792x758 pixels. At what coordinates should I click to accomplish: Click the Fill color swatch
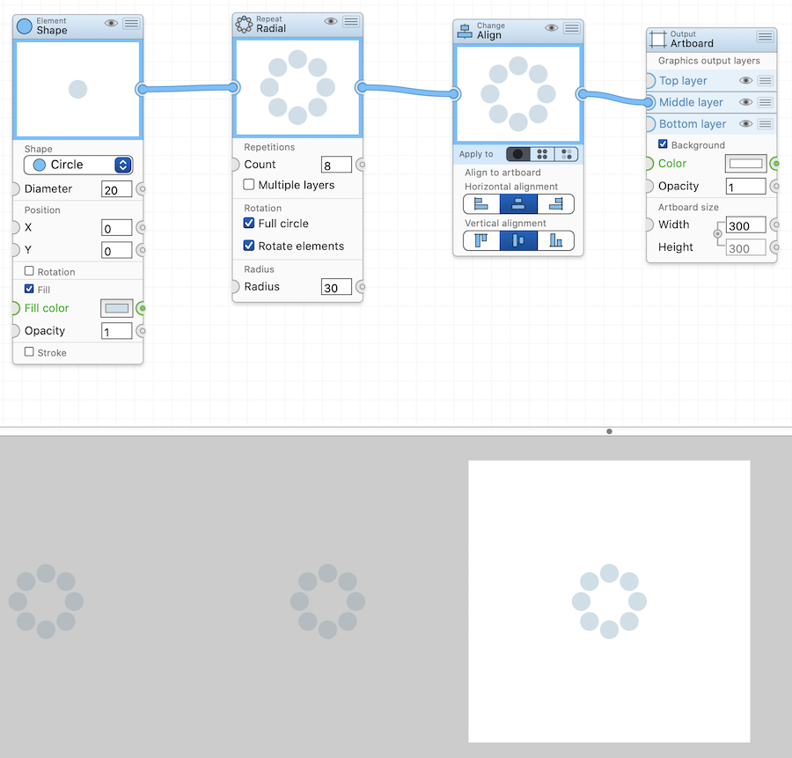pyautogui.click(x=117, y=308)
